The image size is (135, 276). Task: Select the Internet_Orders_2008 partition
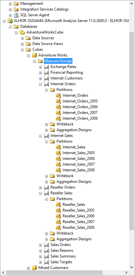(80, 118)
